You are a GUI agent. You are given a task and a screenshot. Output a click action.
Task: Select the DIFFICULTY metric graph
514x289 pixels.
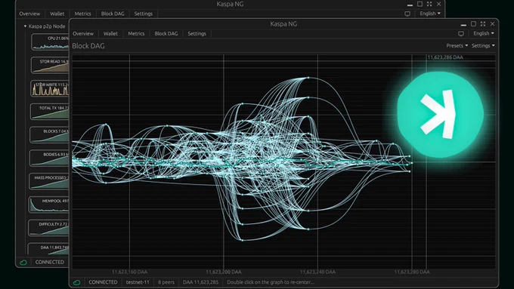point(48,228)
